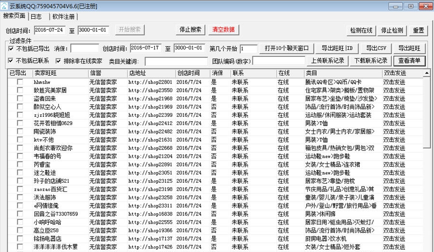Select seller 韦福春的号
Screen dimensions: 434x252
click(48, 156)
